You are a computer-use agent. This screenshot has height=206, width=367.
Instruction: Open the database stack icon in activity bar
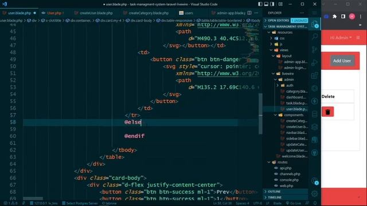[x=315, y=114]
